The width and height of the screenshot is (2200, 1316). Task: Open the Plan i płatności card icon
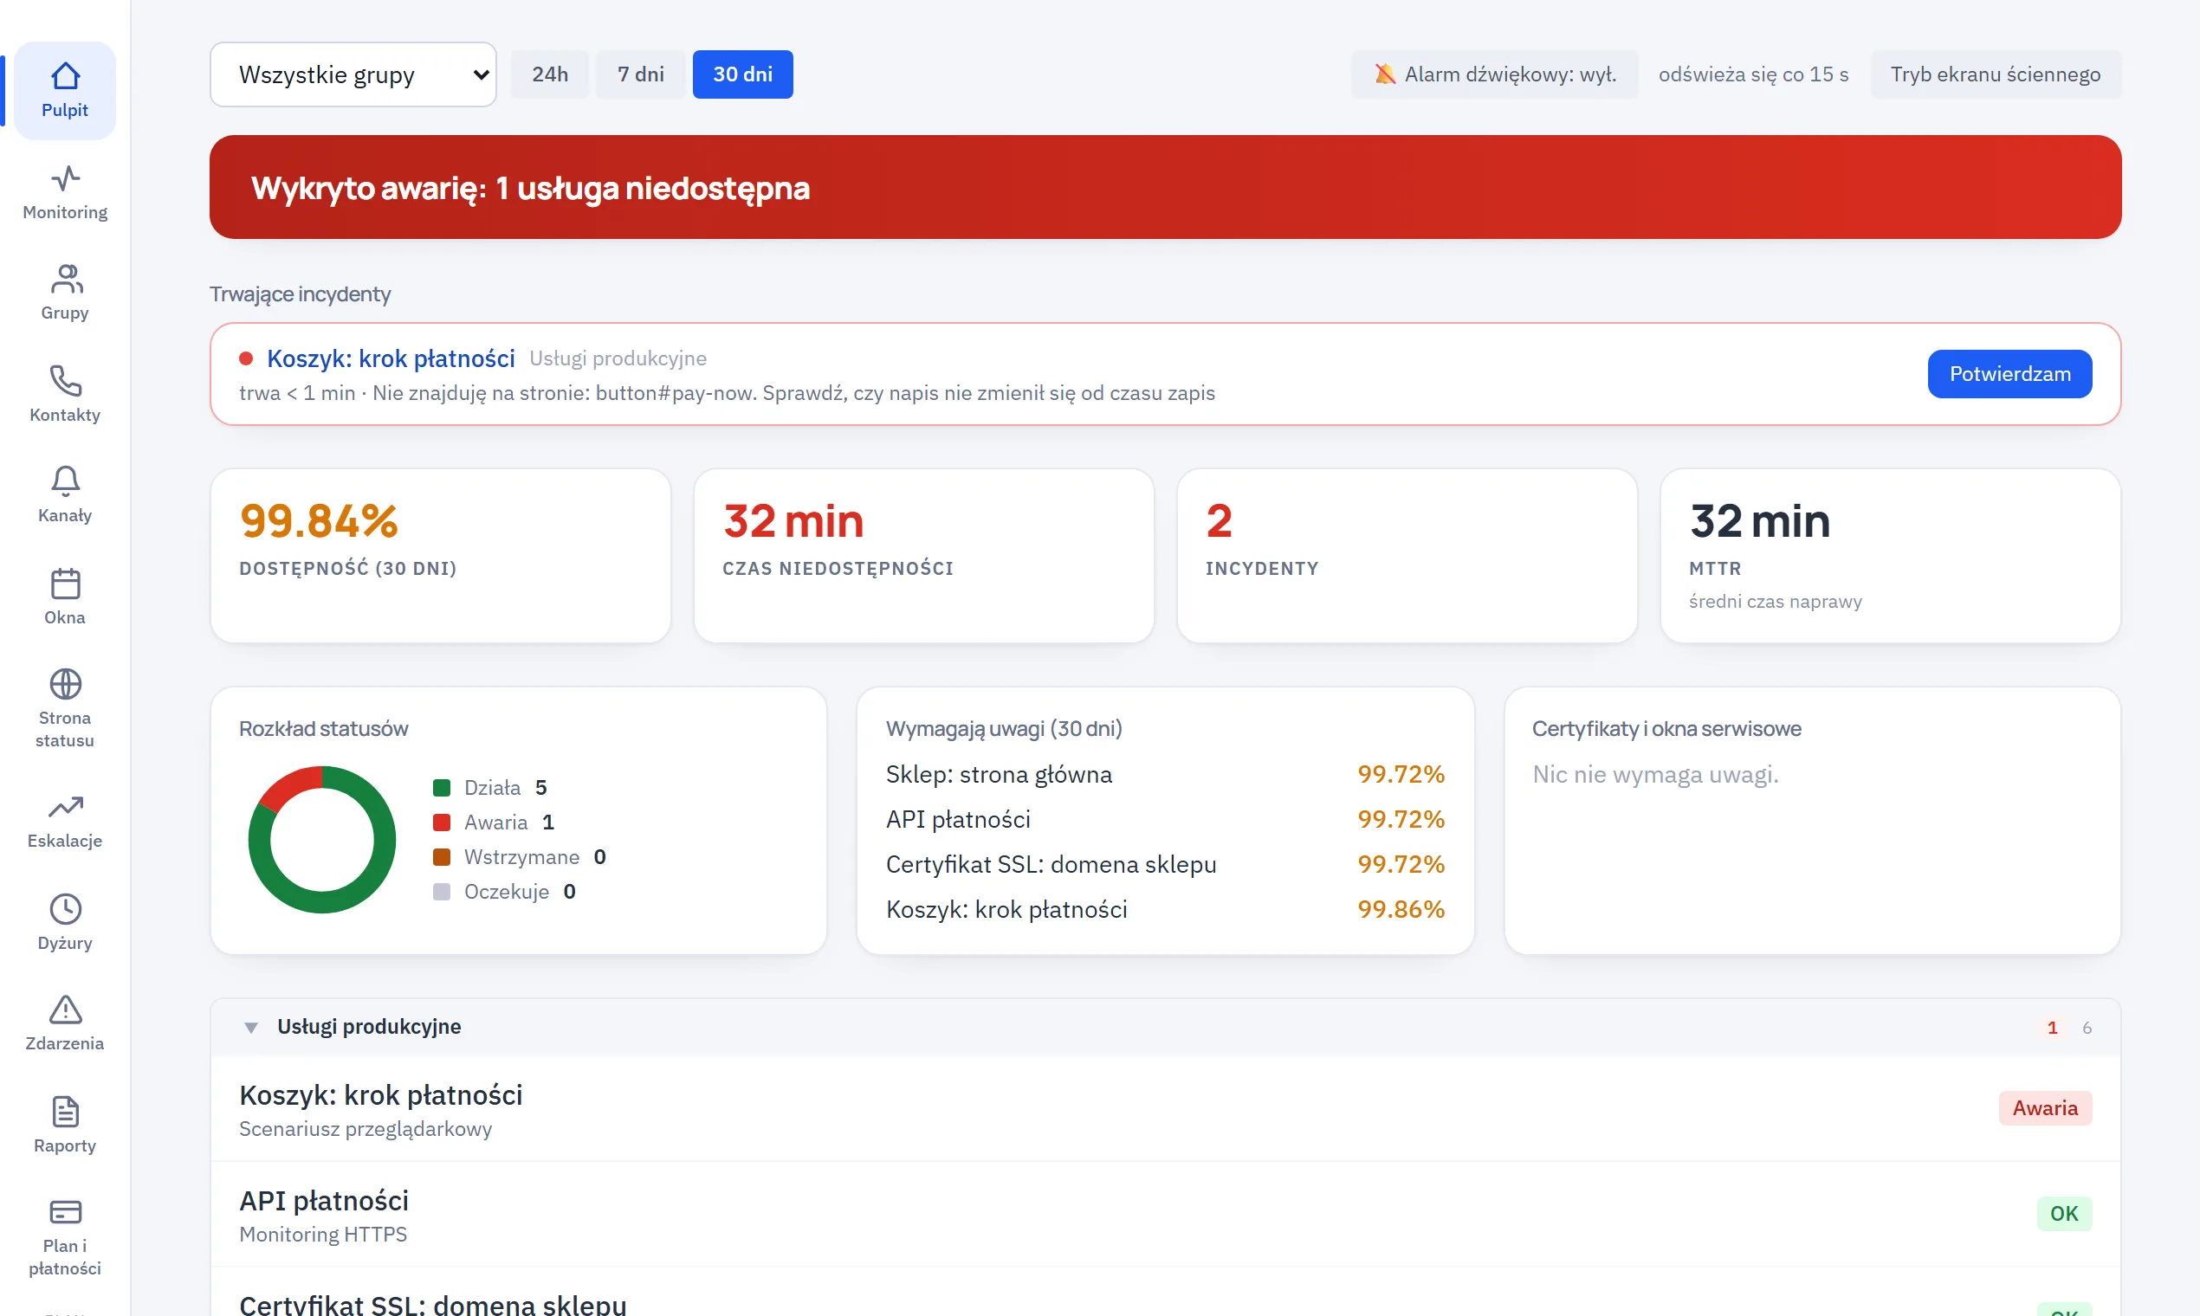click(x=65, y=1212)
